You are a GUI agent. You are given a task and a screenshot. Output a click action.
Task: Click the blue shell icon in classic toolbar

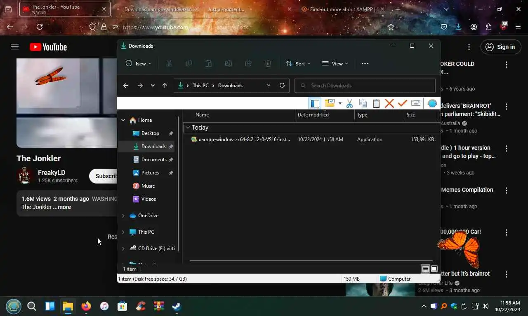[x=432, y=103]
